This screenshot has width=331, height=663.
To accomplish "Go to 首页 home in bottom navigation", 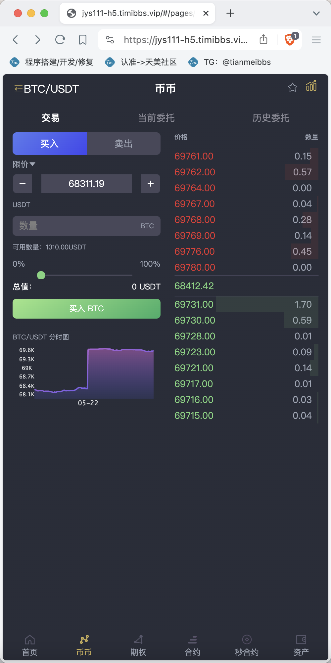I will (x=30, y=645).
